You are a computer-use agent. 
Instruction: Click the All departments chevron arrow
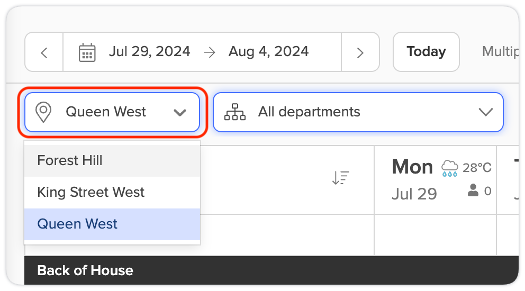[485, 112]
